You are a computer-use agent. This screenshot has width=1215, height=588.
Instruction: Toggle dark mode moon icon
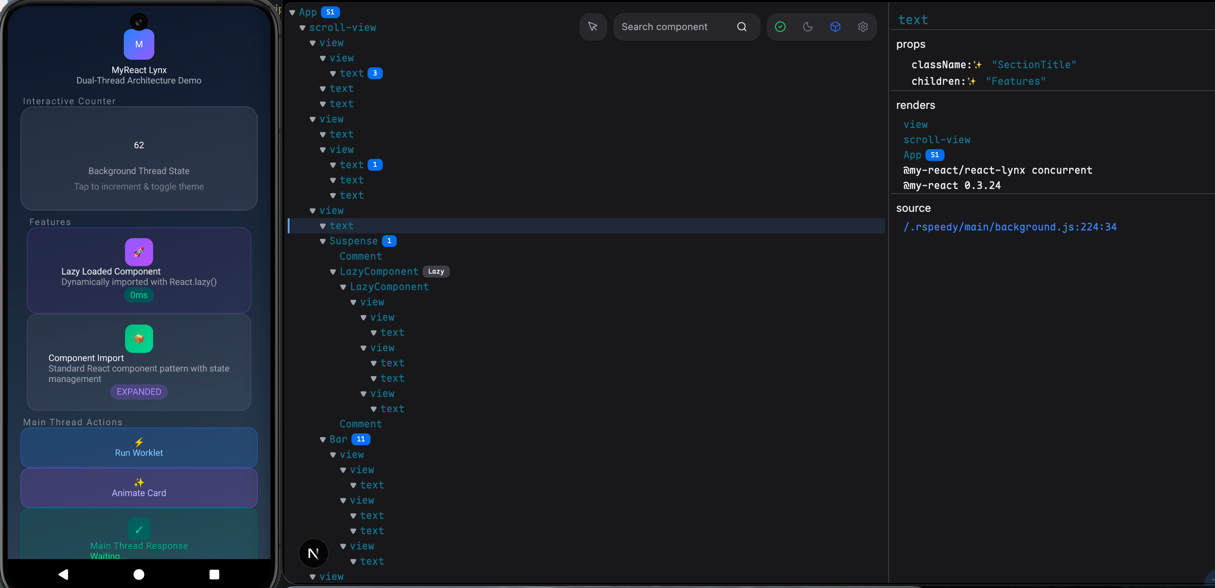point(808,27)
